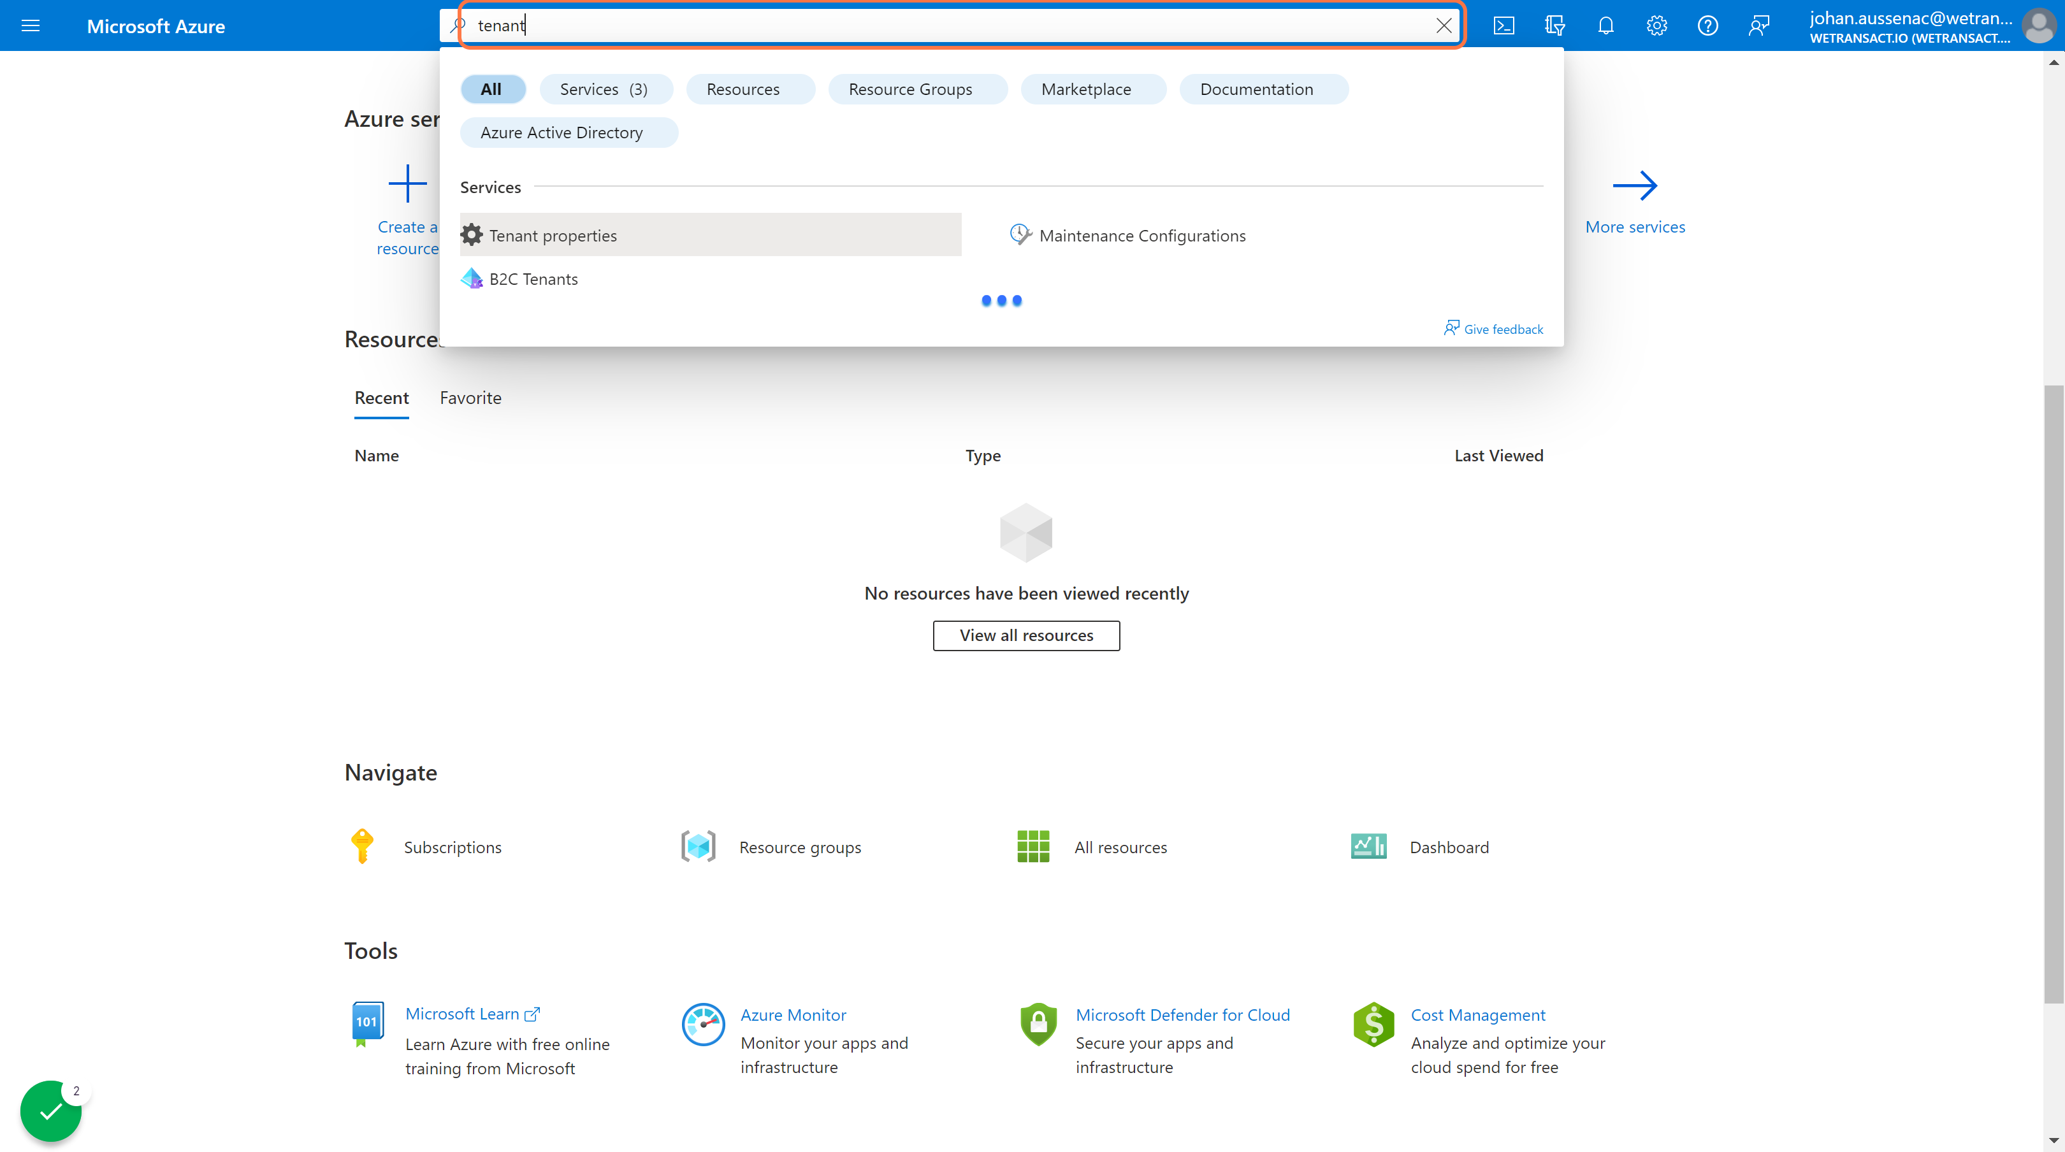Switch to the Recent tab
This screenshot has width=2065, height=1152.
[382, 398]
